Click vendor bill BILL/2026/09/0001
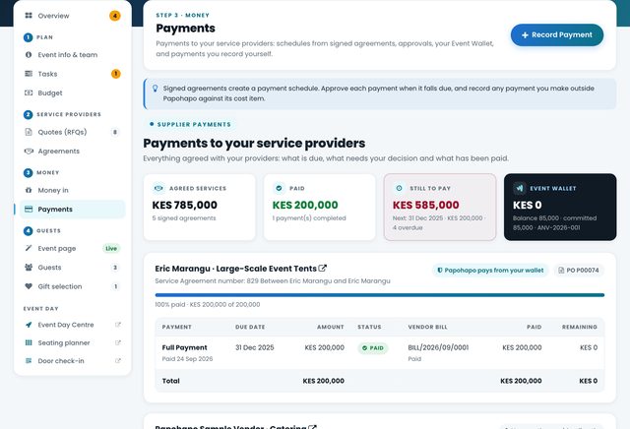The height and width of the screenshot is (429, 630). 438,347
